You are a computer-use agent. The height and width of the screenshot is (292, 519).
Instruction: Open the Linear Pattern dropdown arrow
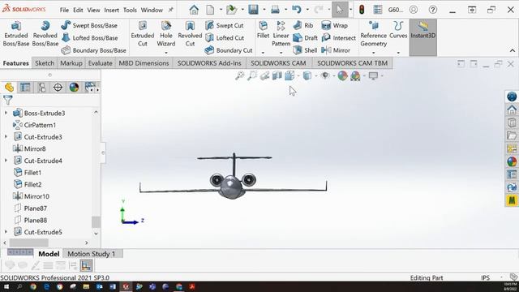(281, 53)
